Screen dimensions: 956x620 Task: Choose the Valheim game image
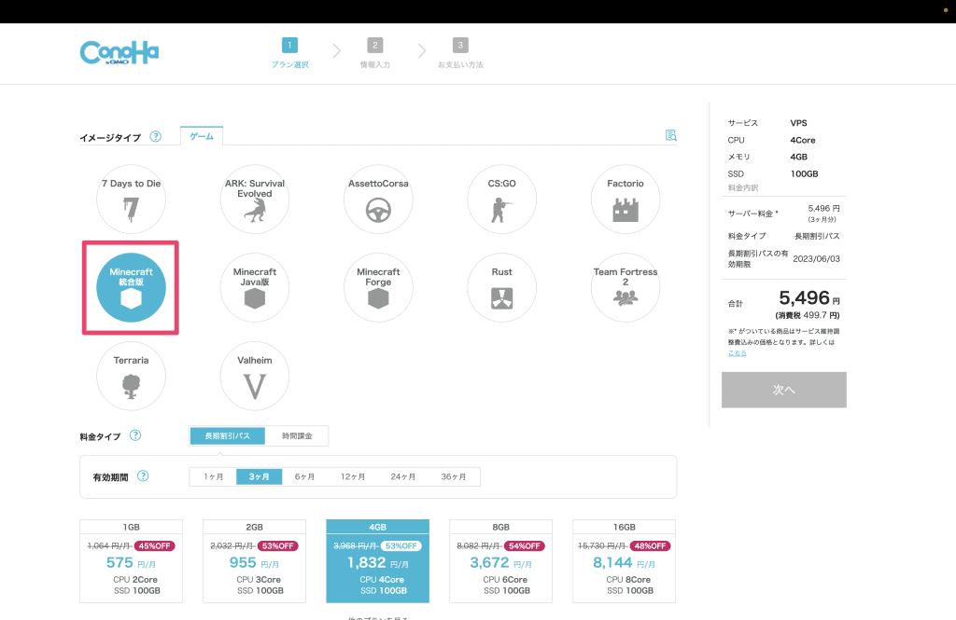click(x=255, y=376)
